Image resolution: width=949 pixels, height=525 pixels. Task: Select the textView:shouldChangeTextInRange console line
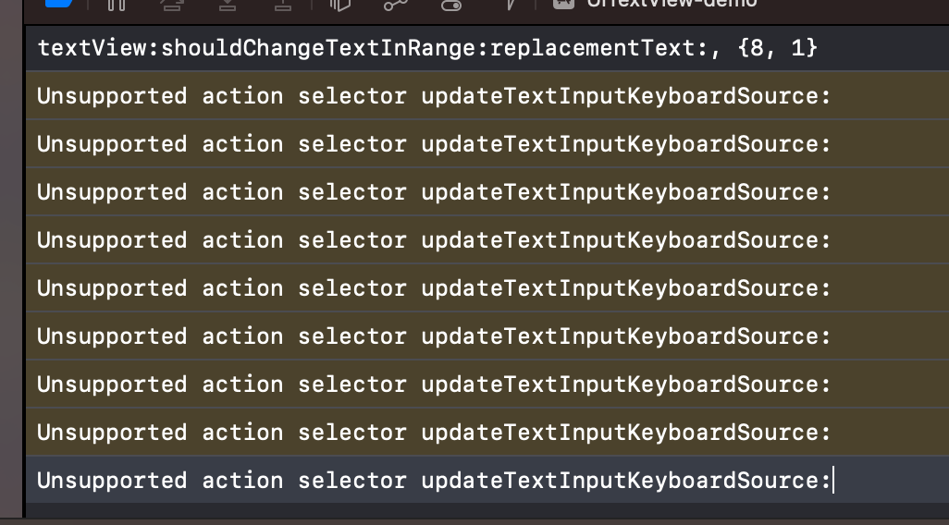point(427,47)
